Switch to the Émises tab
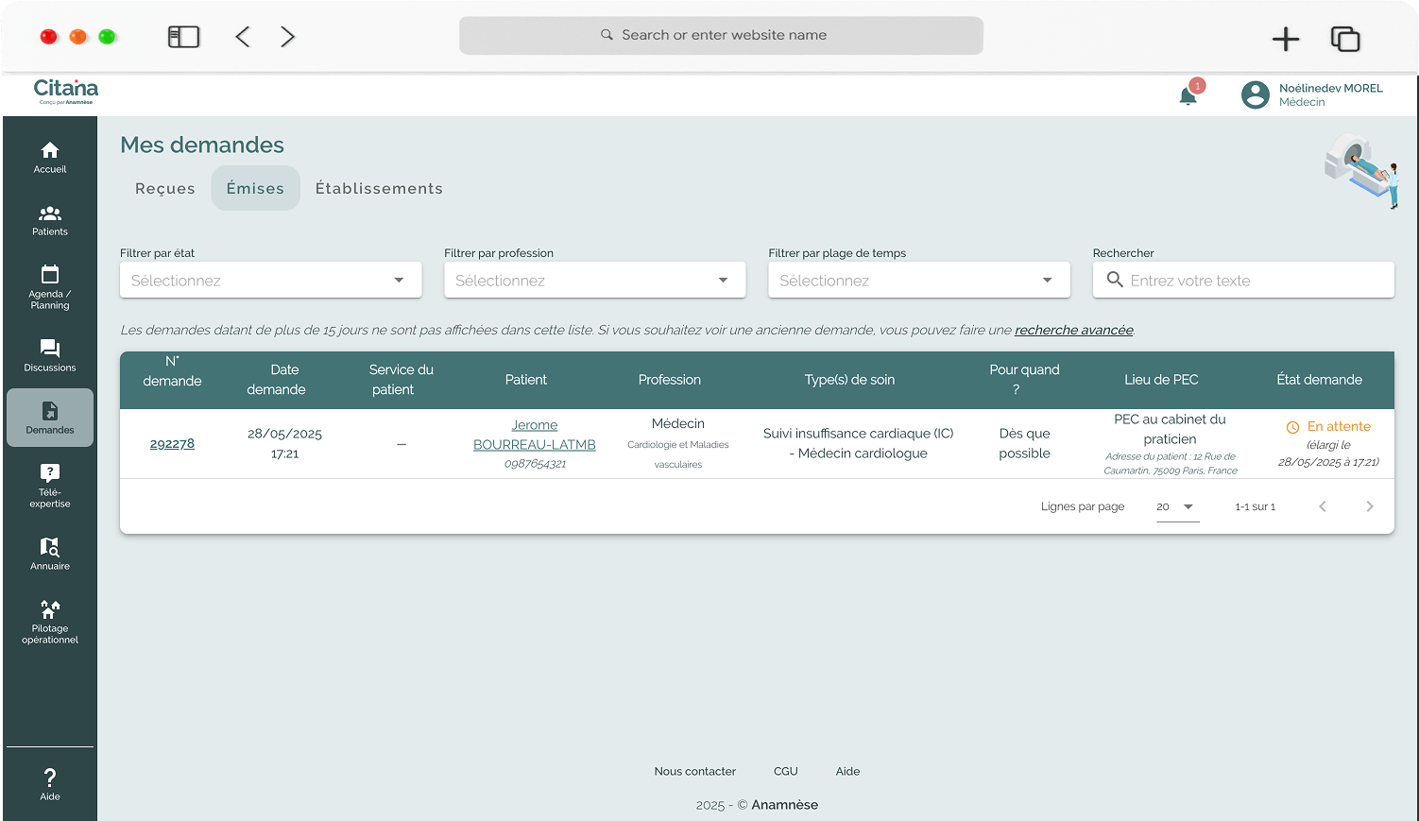This screenshot has height=821, width=1419. [x=255, y=188]
